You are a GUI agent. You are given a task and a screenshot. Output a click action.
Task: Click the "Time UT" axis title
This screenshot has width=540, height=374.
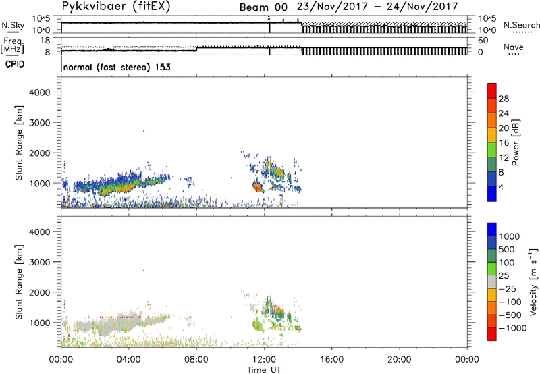(264, 370)
